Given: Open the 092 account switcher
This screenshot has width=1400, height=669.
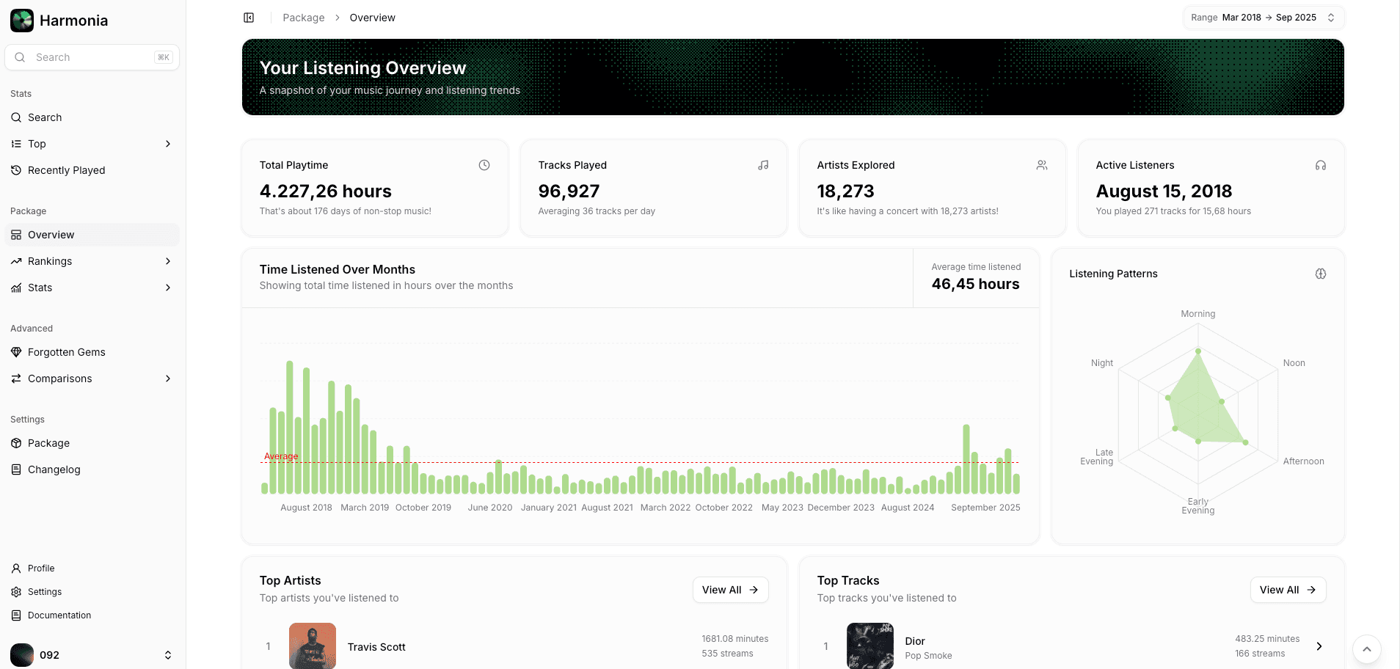Looking at the screenshot, I should 92,655.
